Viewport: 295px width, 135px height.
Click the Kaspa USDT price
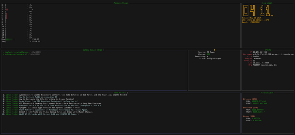[x=257, y=121]
